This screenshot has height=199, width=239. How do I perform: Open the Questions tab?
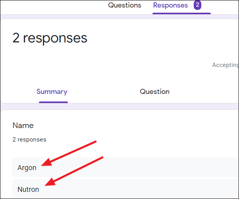pyautogui.click(x=125, y=5)
